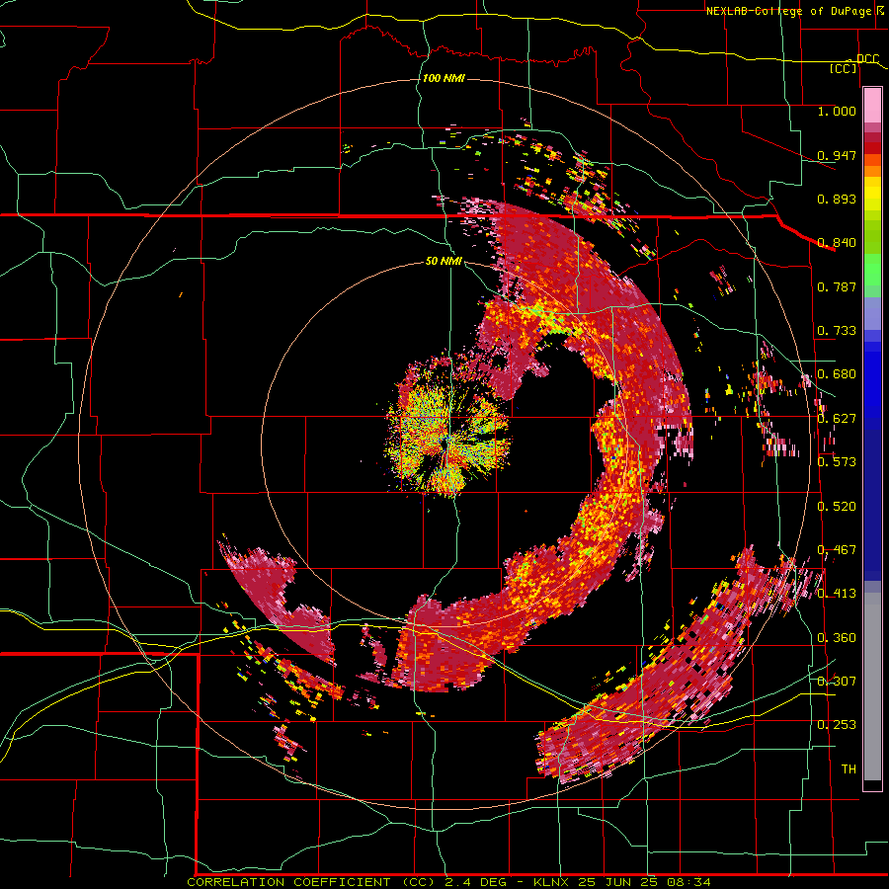Click the pink top segment of color bar
Image resolution: width=889 pixels, height=889 pixels.
(872, 106)
